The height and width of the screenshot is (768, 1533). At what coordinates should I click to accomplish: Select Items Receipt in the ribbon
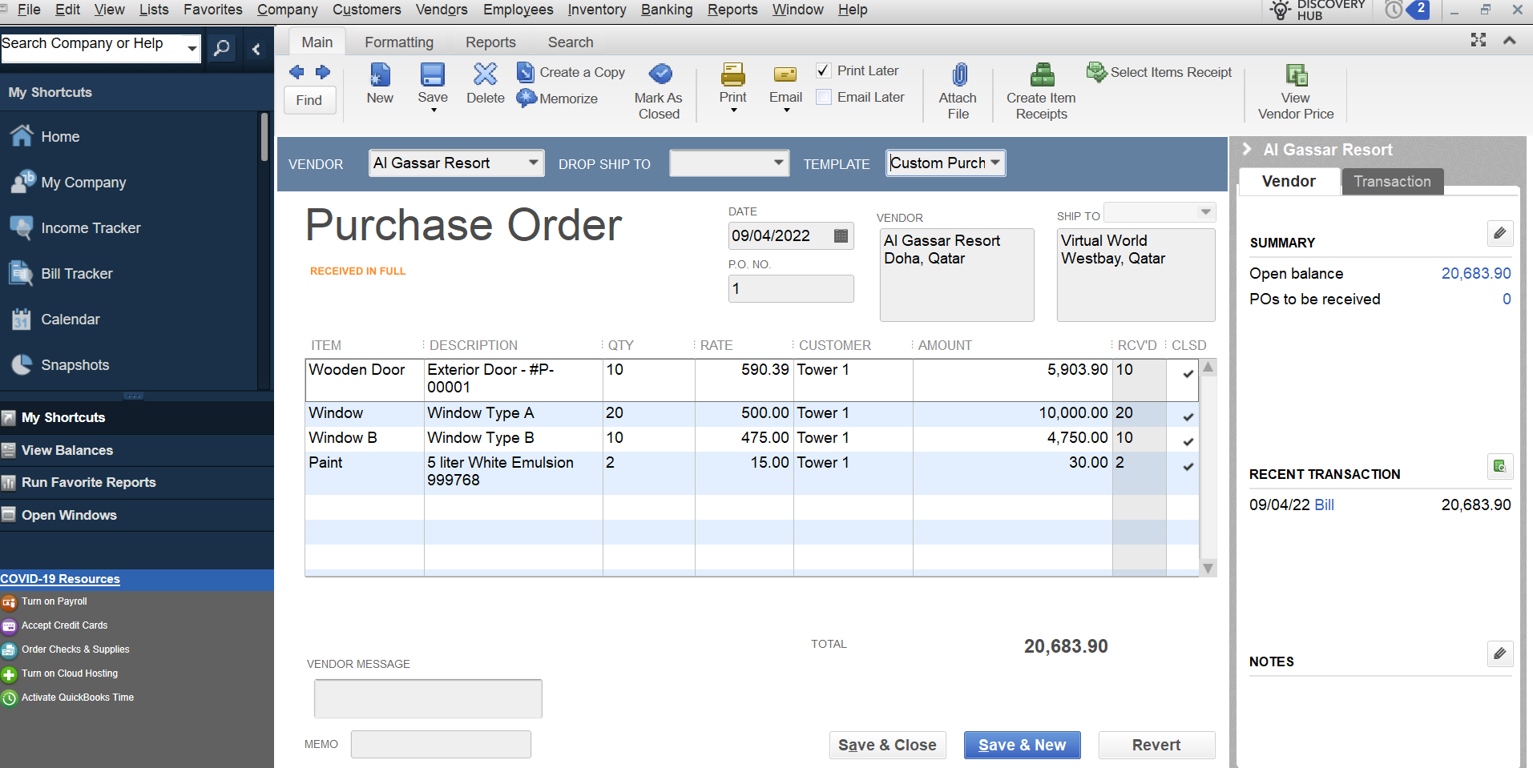click(x=1159, y=72)
